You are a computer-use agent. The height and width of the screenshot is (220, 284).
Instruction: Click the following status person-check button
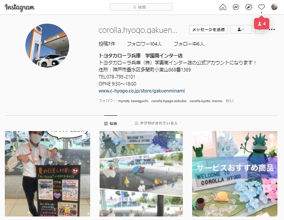click(241, 29)
